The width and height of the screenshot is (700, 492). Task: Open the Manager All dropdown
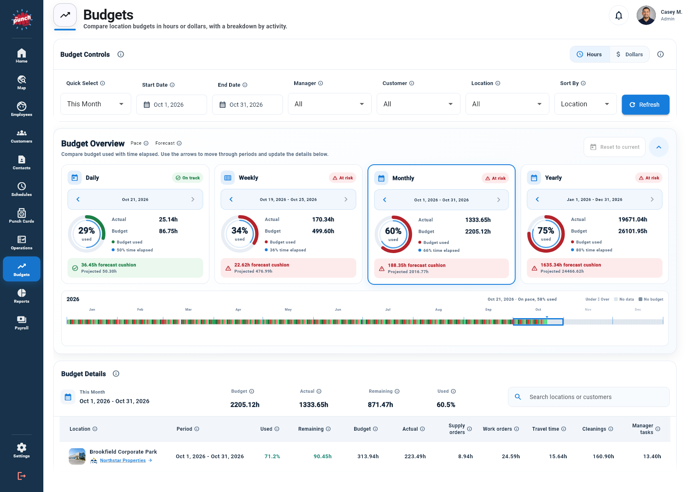pyautogui.click(x=330, y=104)
